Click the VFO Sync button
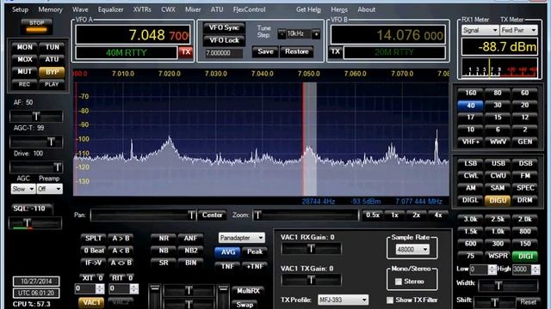Viewport: 551px width, 309px height. 224,27
